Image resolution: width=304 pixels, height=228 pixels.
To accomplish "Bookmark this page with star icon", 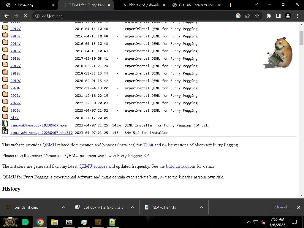I will [x=257, y=16].
